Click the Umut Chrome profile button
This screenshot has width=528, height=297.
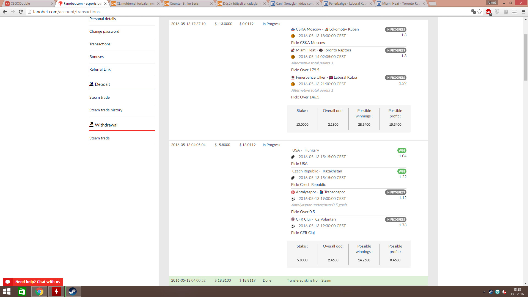click(492, 3)
